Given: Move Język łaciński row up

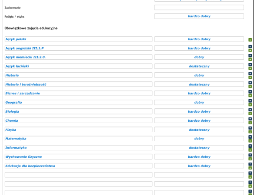Looking at the screenshot, I should (x=250, y=65).
